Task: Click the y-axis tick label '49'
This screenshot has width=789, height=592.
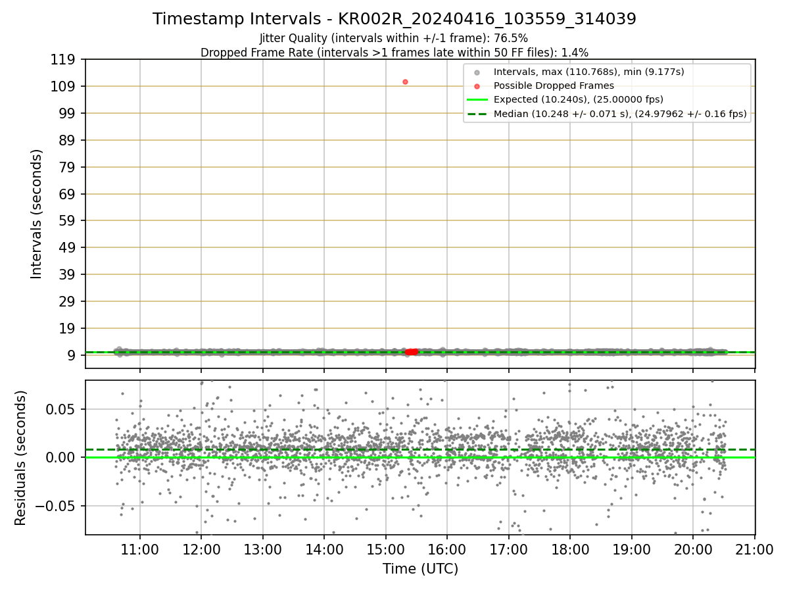Action: tap(68, 248)
